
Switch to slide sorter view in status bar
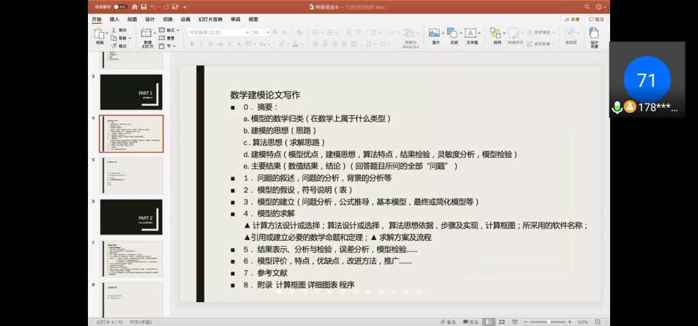tap(503, 321)
